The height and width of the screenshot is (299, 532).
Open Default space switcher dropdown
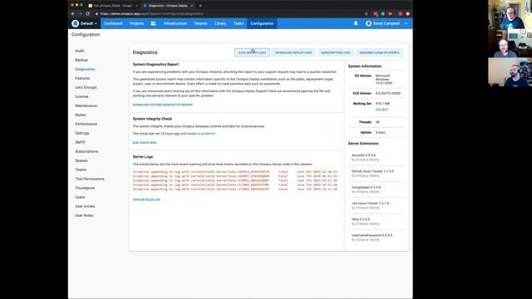pyautogui.click(x=85, y=23)
